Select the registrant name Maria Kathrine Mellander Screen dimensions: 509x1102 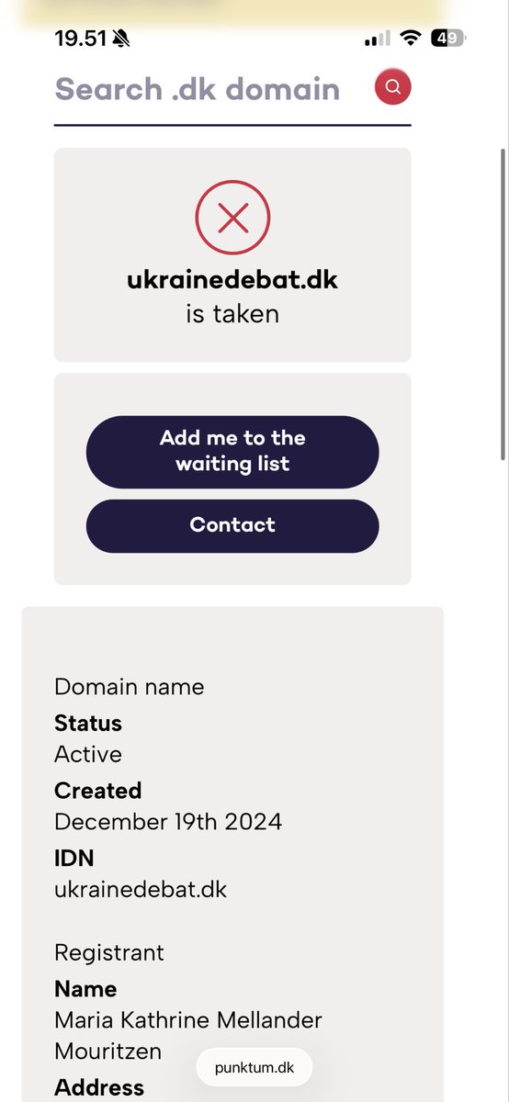coord(188,1020)
